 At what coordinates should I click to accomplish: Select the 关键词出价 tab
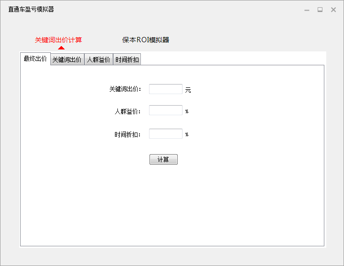[67, 60]
